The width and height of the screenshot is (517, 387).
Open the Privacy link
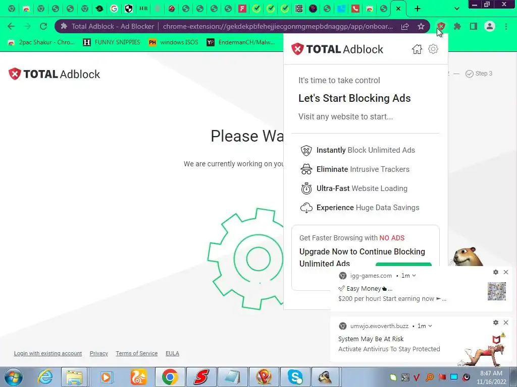(99, 353)
